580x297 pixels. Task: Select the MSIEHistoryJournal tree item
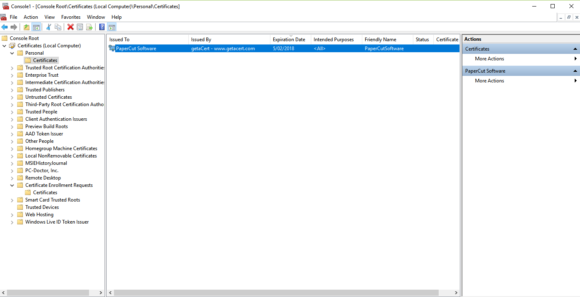[46, 163]
